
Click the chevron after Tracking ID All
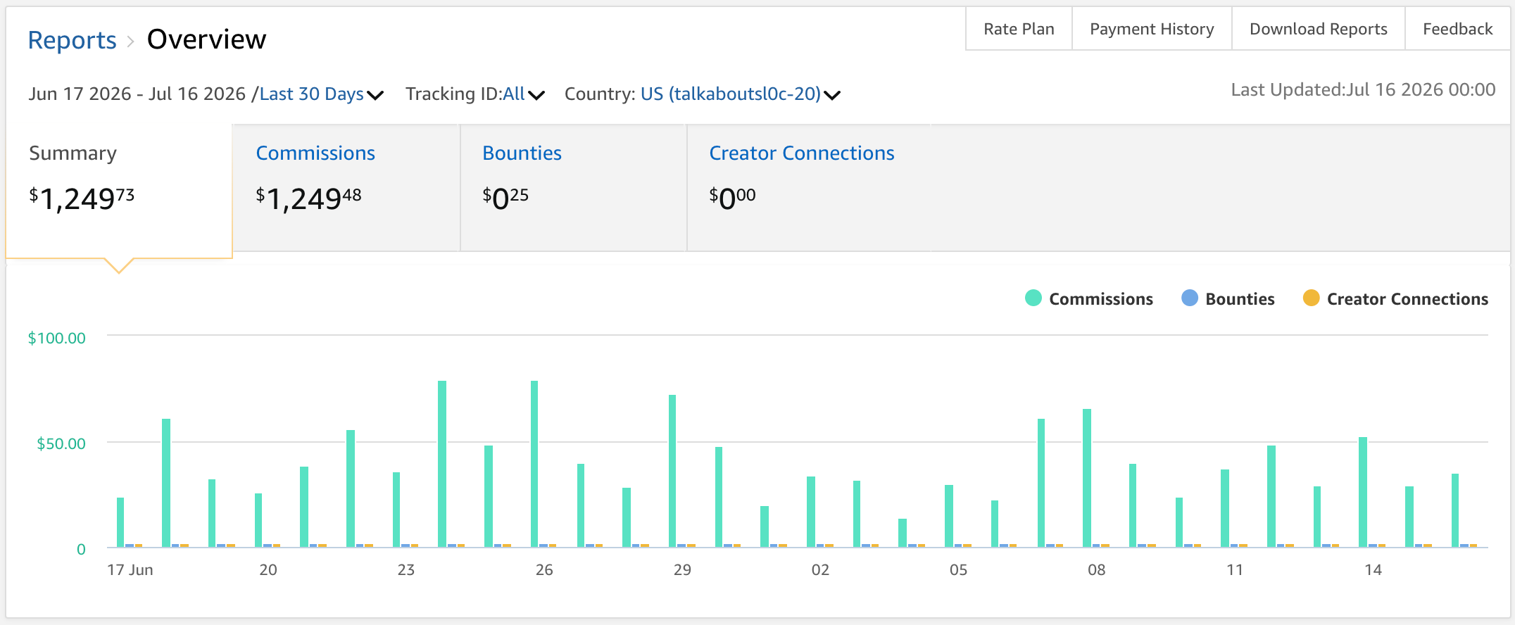pyautogui.click(x=536, y=95)
